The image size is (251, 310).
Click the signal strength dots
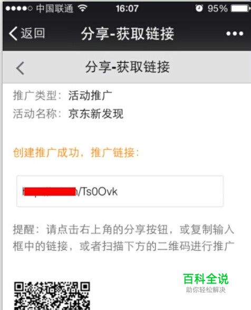(19, 8)
